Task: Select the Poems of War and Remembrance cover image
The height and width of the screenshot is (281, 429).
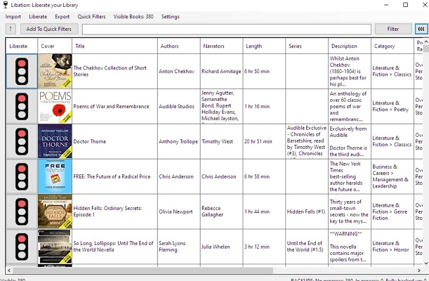Action: point(55,106)
